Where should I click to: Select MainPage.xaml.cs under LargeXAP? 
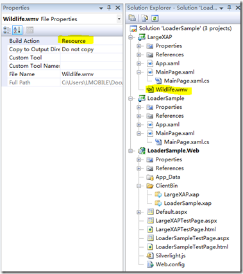187,81
